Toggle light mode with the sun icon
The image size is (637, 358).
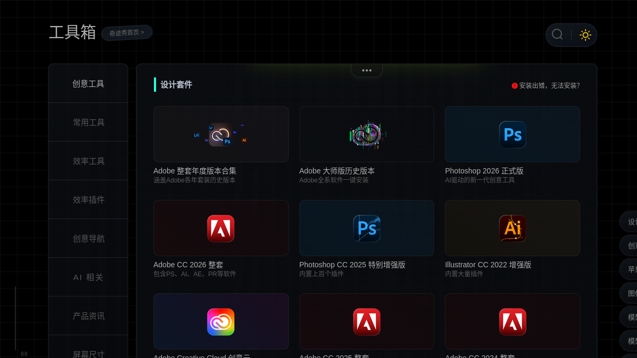585,35
